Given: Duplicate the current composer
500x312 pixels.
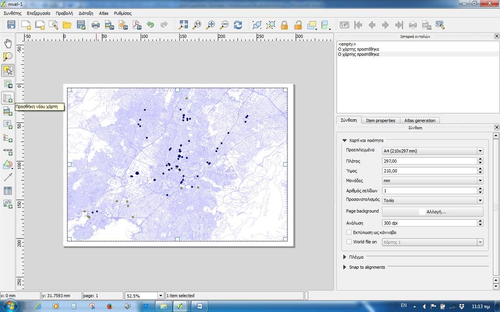Looking at the screenshot, I should [40, 25].
